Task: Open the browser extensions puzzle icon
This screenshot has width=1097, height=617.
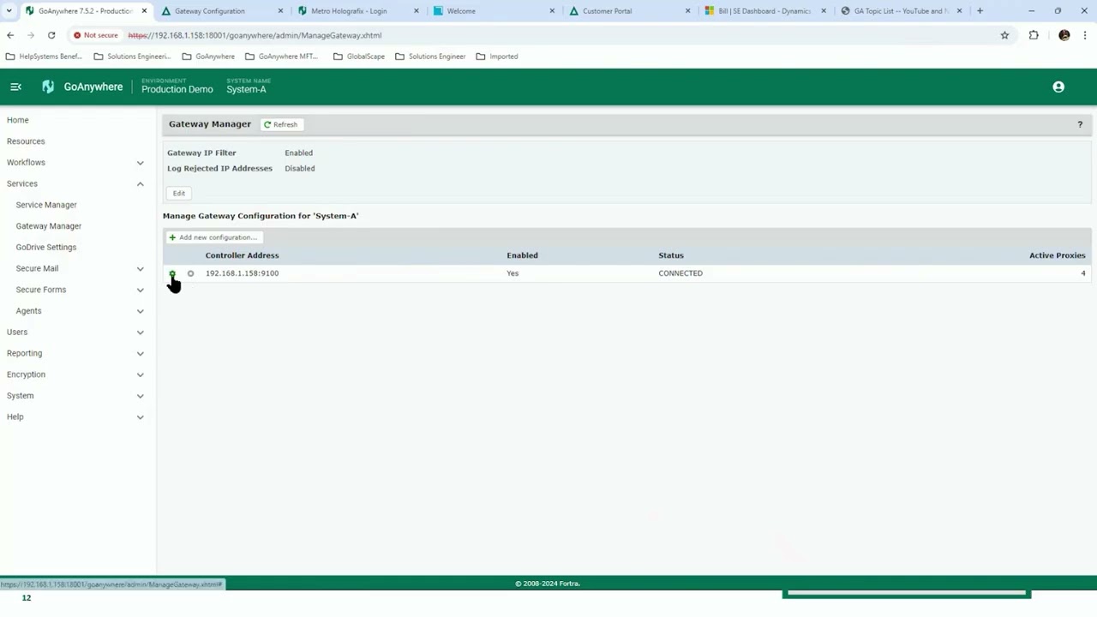Action: [1034, 35]
